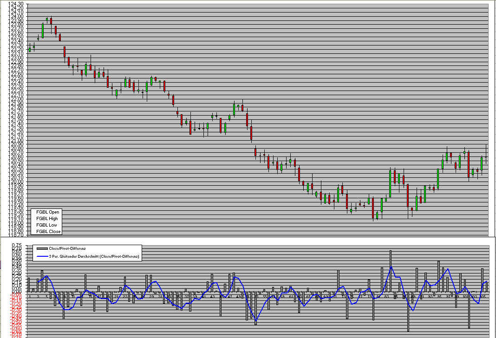Screen dimensions: 496x338
Task: Click x-axis label 1 in lower chart
Action: tap(30, 297)
